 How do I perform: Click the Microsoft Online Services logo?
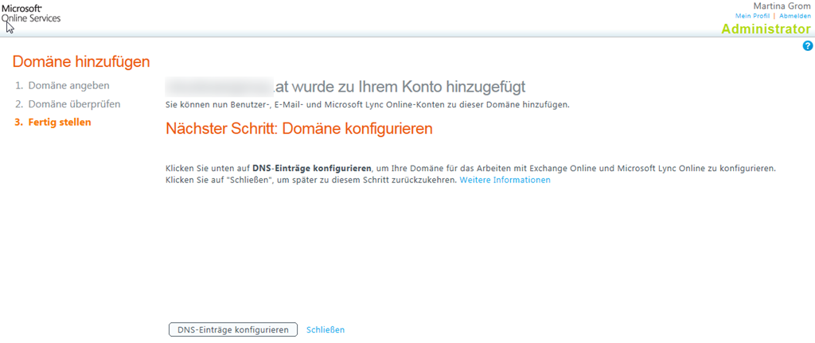pos(31,13)
